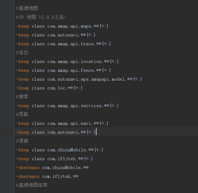Click the #高德地图结束 comment
198x193 pixels.
[32, 185]
